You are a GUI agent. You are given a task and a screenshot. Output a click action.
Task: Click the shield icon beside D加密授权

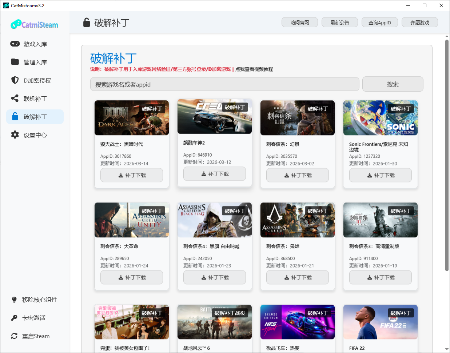(15, 80)
